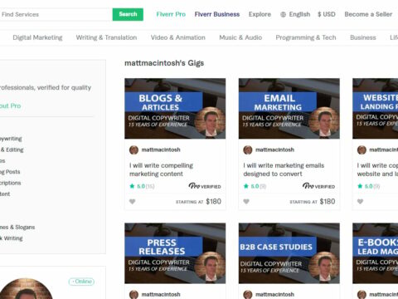Open 'I will write marketing emails' gig

click(284, 169)
